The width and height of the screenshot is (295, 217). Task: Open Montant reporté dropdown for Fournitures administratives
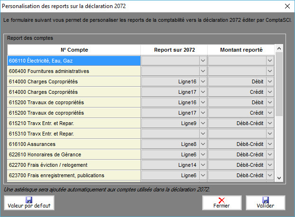[x=269, y=71]
